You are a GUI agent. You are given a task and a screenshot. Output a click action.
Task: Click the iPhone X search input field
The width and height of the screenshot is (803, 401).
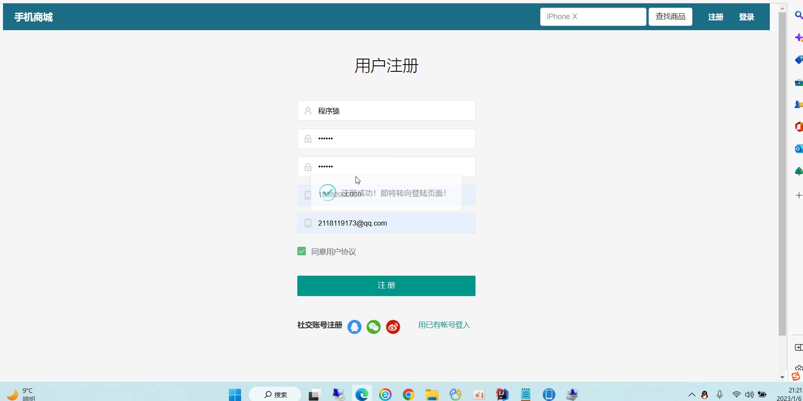pos(593,17)
